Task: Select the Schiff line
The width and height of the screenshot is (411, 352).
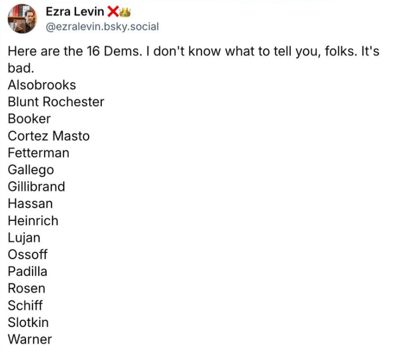Action: click(x=25, y=305)
